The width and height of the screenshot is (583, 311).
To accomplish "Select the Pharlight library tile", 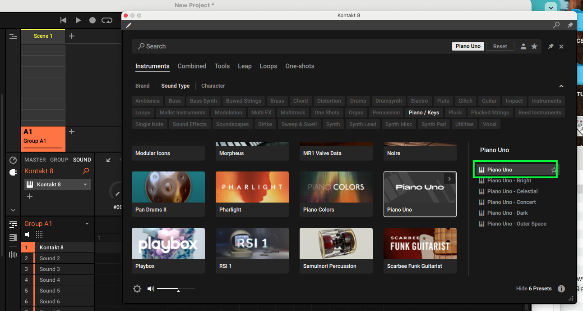I will click(x=252, y=194).
